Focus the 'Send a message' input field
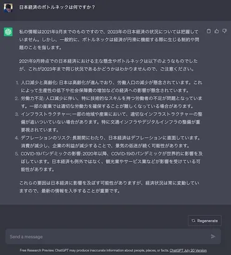The image size is (231, 255). click(113, 236)
